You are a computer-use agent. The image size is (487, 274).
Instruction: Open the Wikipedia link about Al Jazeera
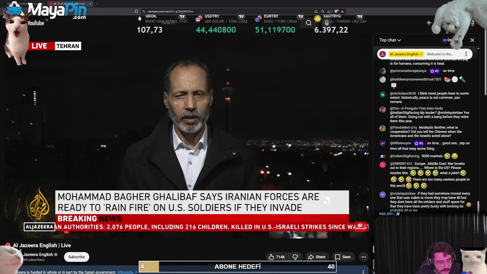coord(127,272)
